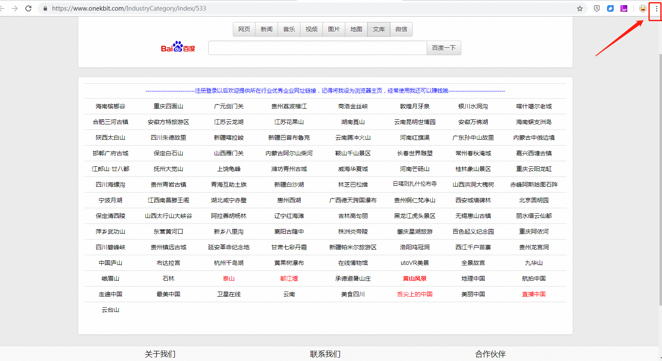
Task: Bookmark this page with the star icon
Action: [x=580, y=8]
